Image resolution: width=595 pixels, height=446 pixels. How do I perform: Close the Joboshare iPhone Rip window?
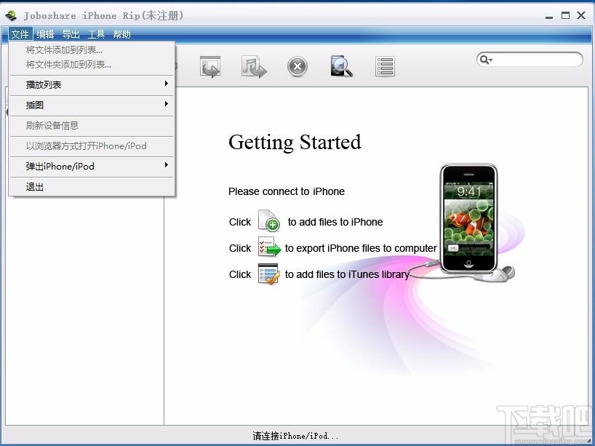(581, 15)
